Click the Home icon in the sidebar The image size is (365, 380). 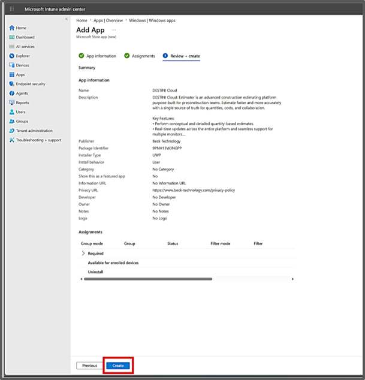click(x=11, y=28)
